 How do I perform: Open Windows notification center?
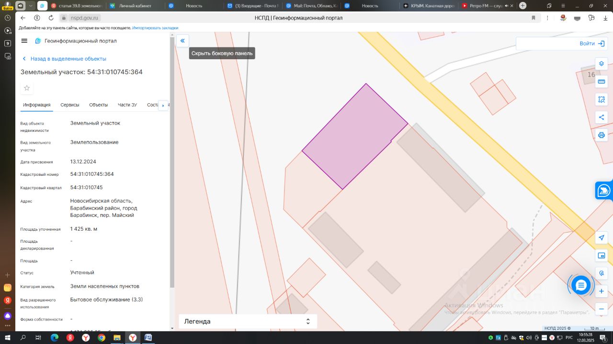(x=603, y=337)
